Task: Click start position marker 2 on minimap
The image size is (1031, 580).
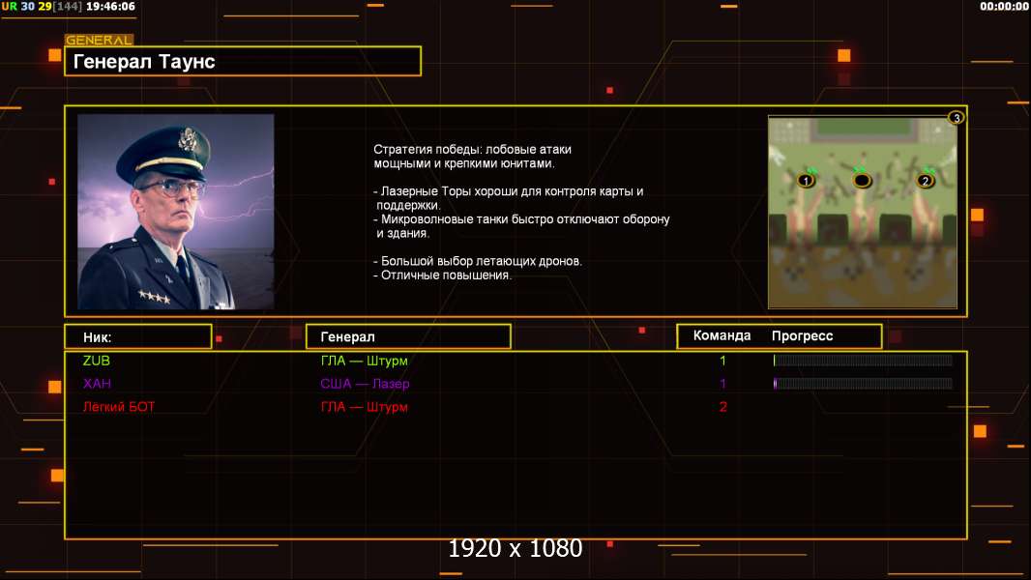Action: point(926,181)
